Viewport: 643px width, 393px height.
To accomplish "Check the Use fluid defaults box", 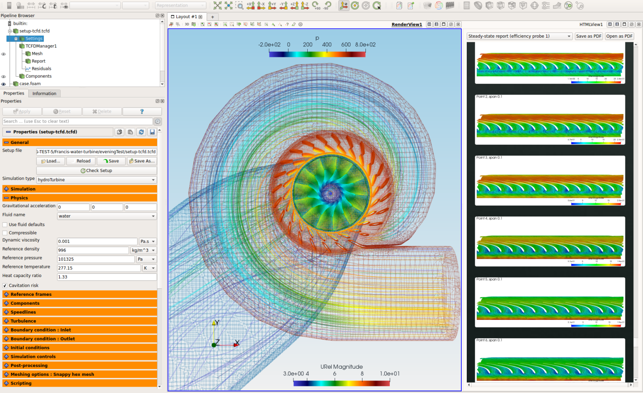I will coord(4,224).
